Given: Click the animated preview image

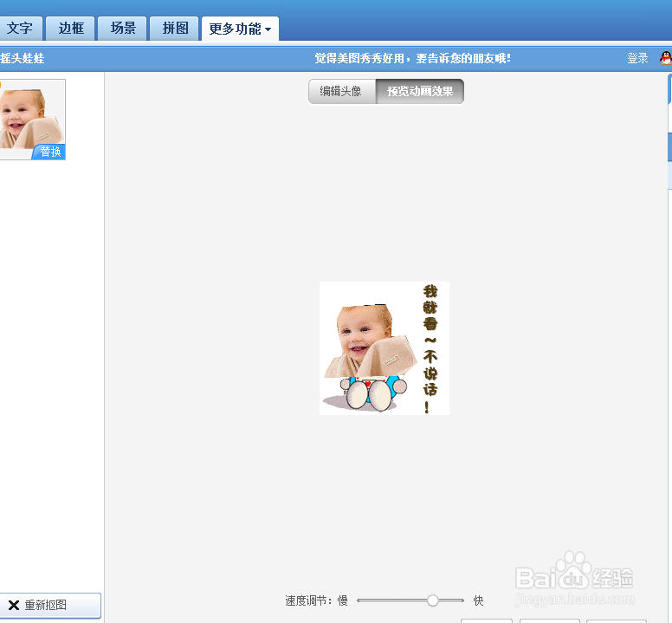Looking at the screenshot, I should point(384,348).
